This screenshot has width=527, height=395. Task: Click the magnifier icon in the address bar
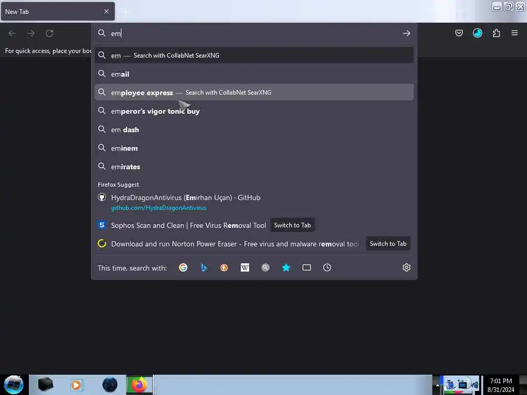point(101,33)
